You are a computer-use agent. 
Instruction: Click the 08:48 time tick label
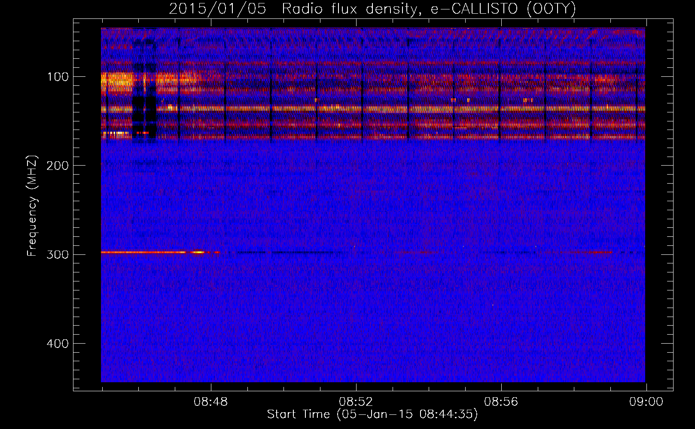(211, 402)
